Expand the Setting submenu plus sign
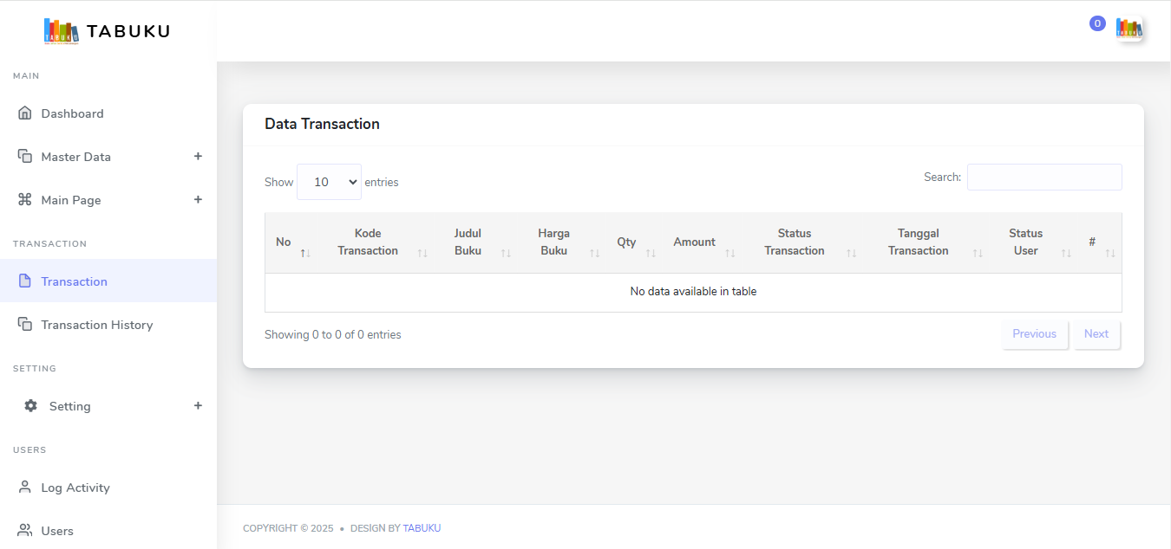 click(x=198, y=406)
